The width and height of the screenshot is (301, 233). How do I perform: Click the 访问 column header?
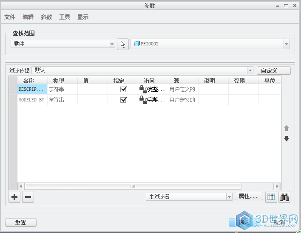[153, 81]
